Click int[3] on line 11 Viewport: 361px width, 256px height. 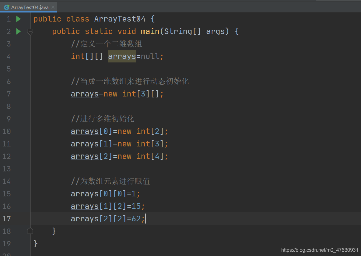click(x=150, y=144)
